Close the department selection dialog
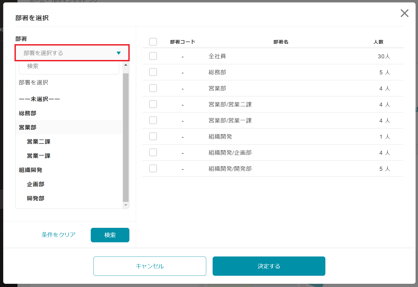Image resolution: width=418 pixels, height=287 pixels. pos(404,13)
